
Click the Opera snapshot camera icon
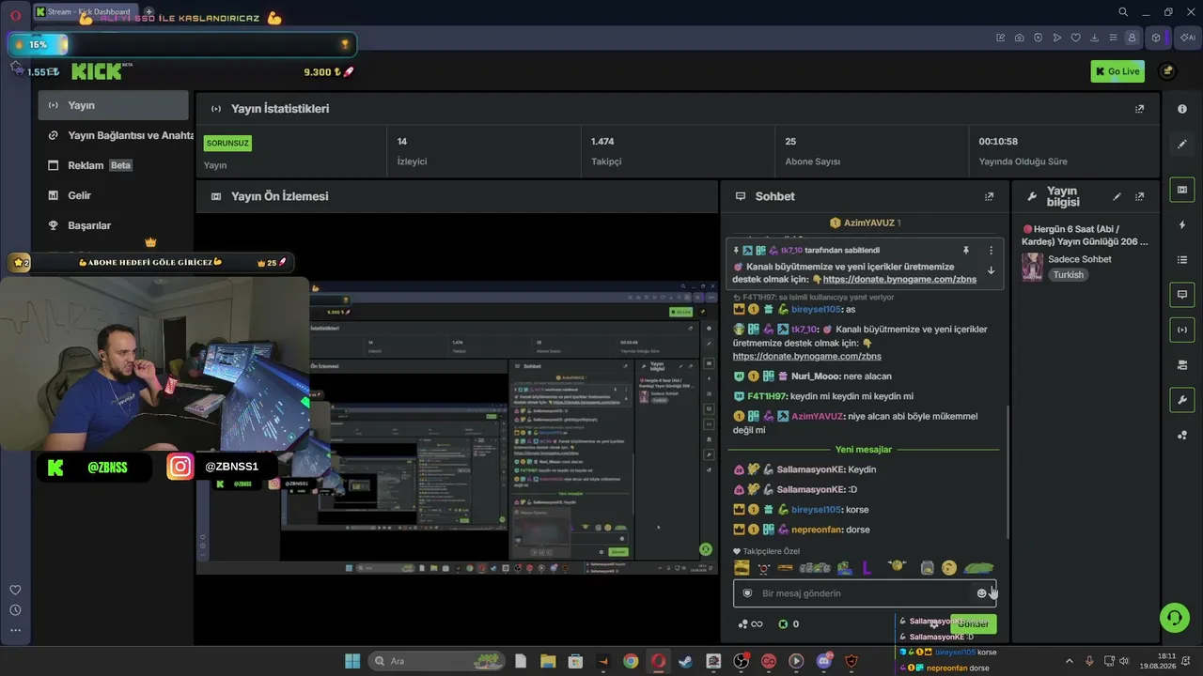pyautogui.click(x=1020, y=38)
